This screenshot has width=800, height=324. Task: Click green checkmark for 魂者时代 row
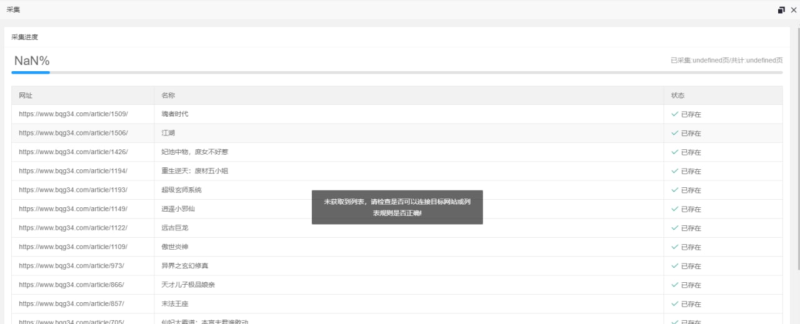click(x=674, y=114)
